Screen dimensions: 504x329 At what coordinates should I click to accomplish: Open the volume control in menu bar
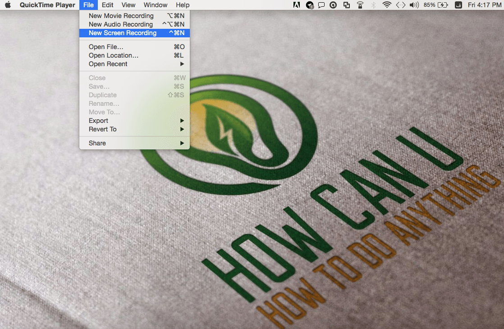point(414,5)
